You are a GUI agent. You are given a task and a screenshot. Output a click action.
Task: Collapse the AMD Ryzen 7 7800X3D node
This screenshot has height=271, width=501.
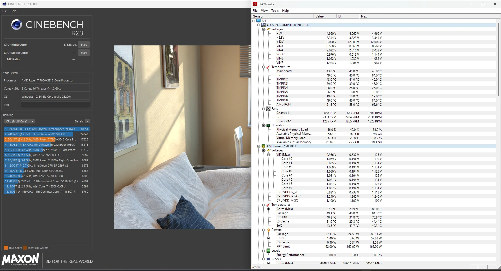[x=258, y=146]
